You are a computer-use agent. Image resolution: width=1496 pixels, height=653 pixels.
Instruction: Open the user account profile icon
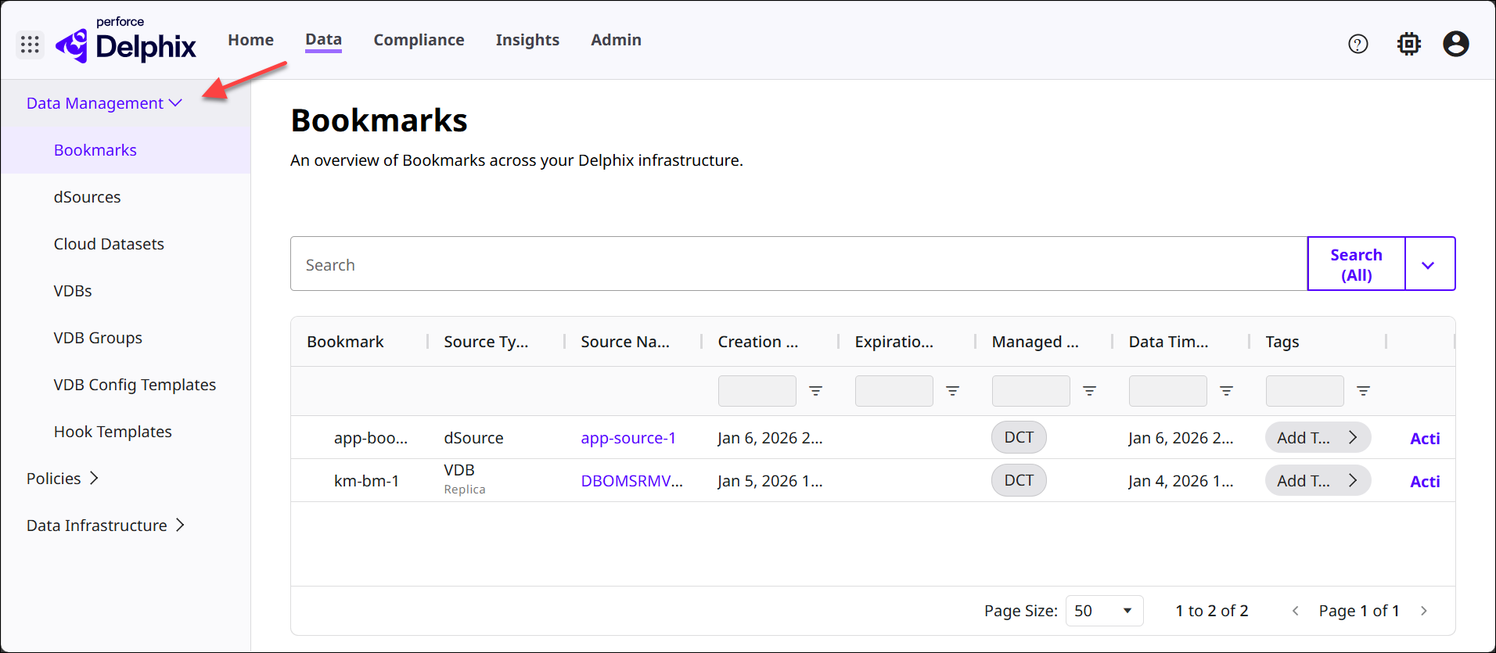point(1455,45)
